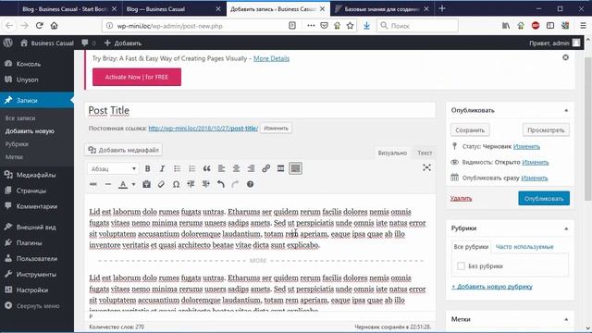This screenshot has width=592, height=333.
Task: Insert a numbered list
Action: (191, 168)
